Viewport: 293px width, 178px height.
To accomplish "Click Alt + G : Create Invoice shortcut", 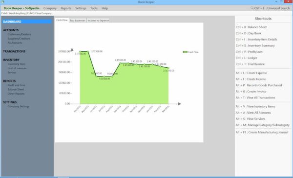I will pyautogui.click(x=251, y=91).
